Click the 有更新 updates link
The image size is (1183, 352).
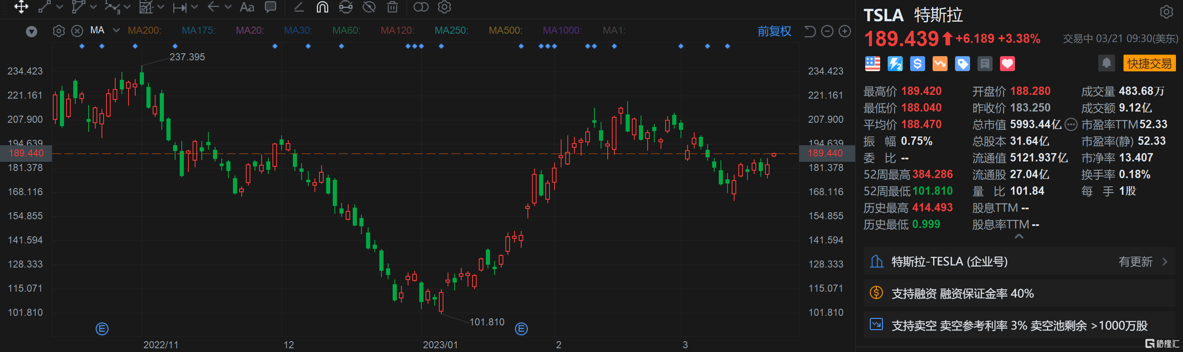(x=1136, y=261)
